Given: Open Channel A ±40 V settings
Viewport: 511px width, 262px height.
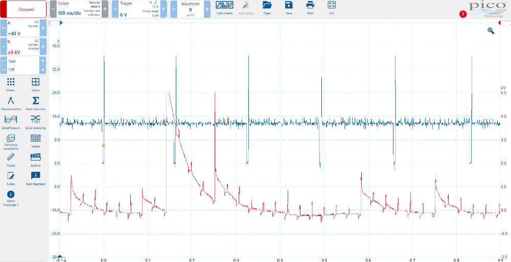Looking at the screenshot, I should (23, 28).
